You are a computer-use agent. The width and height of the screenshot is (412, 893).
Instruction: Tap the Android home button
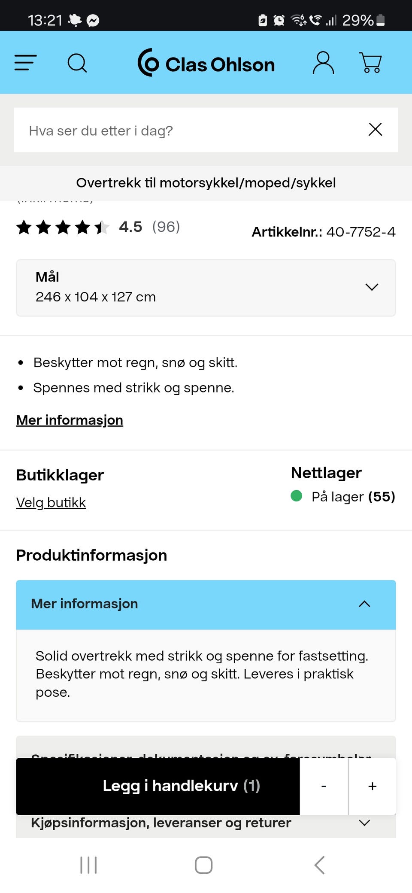pyautogui.click(x=204, y=865)
